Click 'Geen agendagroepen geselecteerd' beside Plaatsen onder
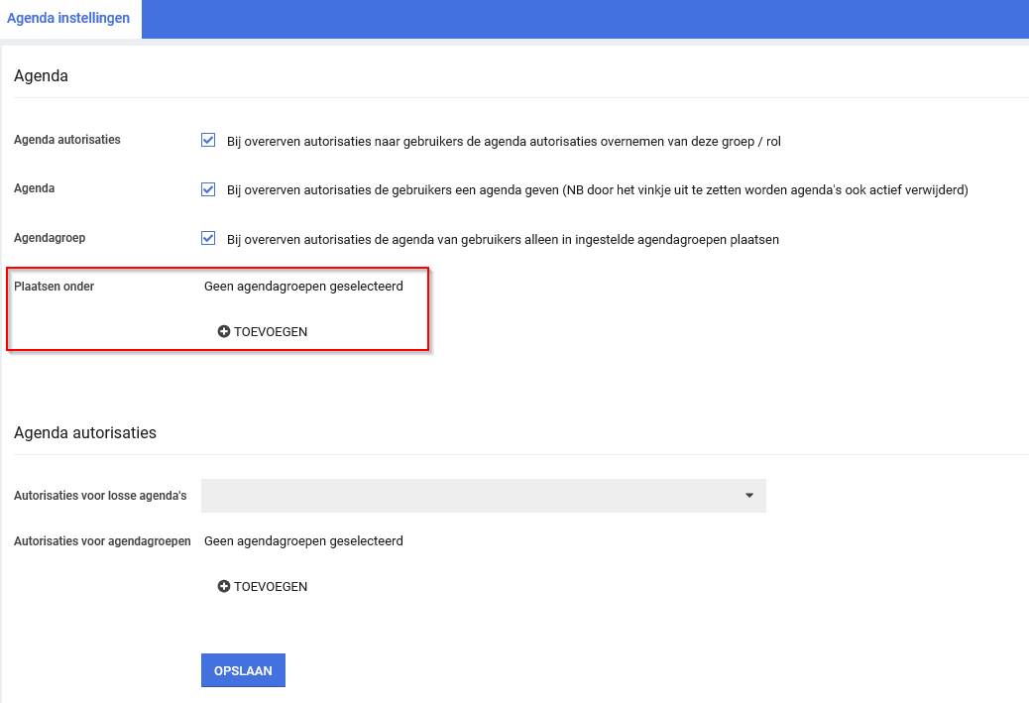The width and height of the screenshot is (1029, 703). [x=303, y=288]
